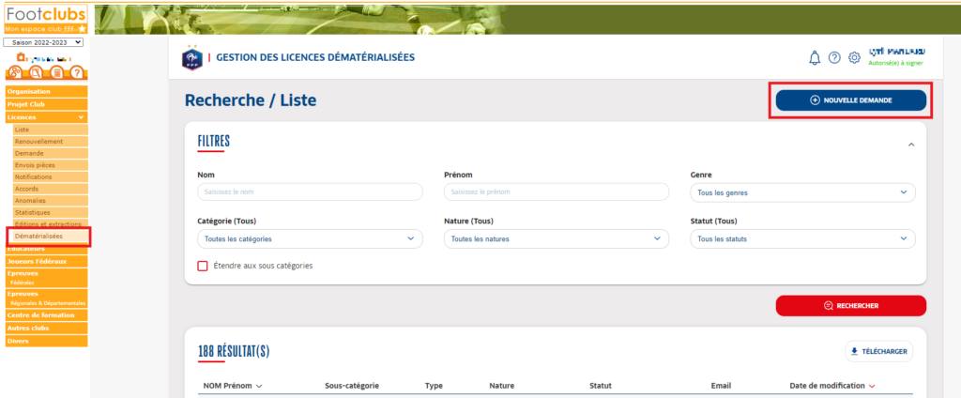Click the 188 RÉSULTAT(S) heading
This screenshot has width=961, height=398.
[234, 351]
